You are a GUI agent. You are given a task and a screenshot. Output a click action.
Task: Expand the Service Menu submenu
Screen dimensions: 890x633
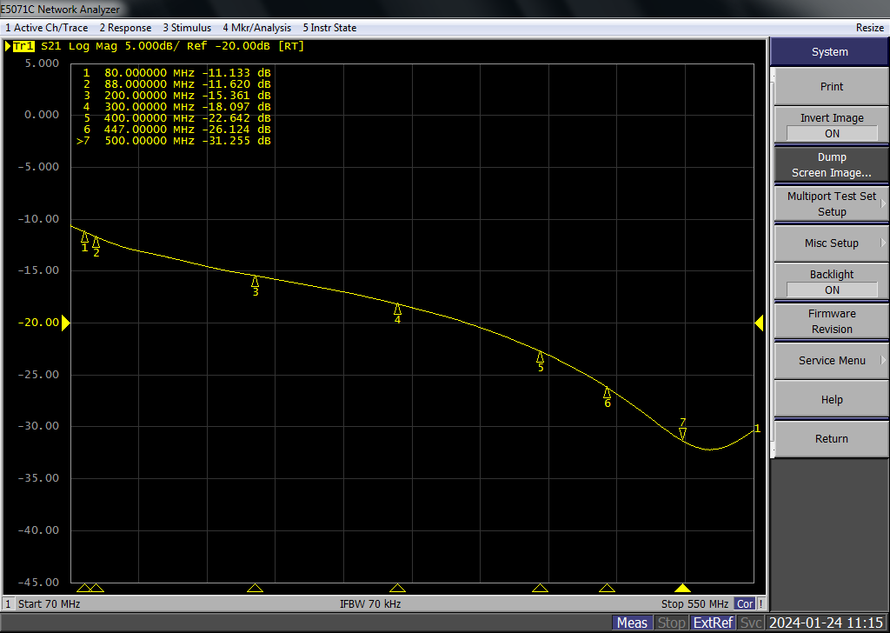[832, 361]
